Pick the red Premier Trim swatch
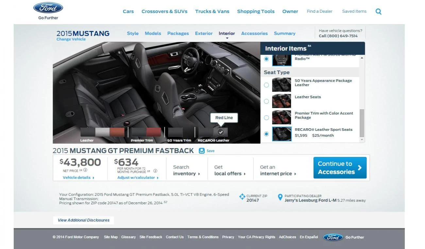This screenshot has width=425, height=249. tap(154, 132)
